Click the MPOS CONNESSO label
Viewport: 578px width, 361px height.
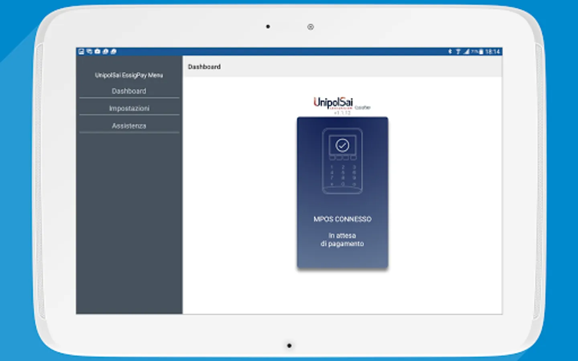pyautogui.click(x=342, y=219)
